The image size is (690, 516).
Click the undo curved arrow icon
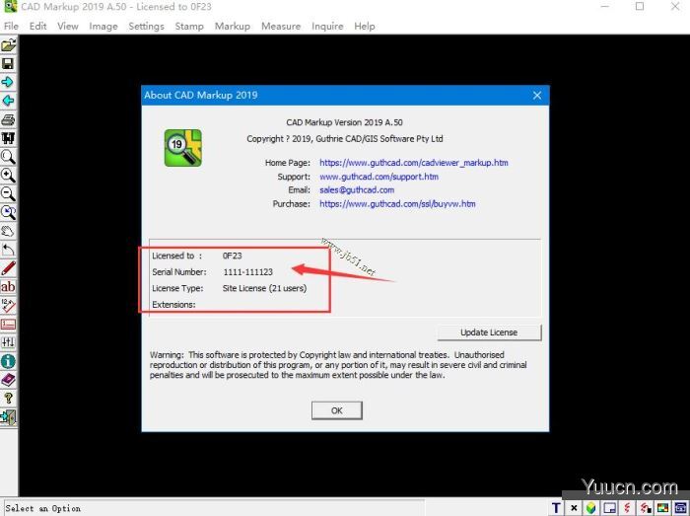[8, 250]
